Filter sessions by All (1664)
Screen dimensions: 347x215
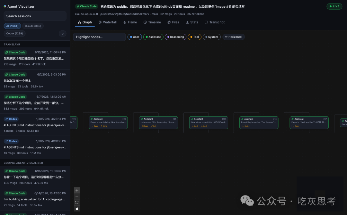coord(12,26)
